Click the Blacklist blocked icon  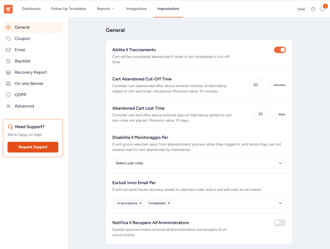(x=8, y=61)
